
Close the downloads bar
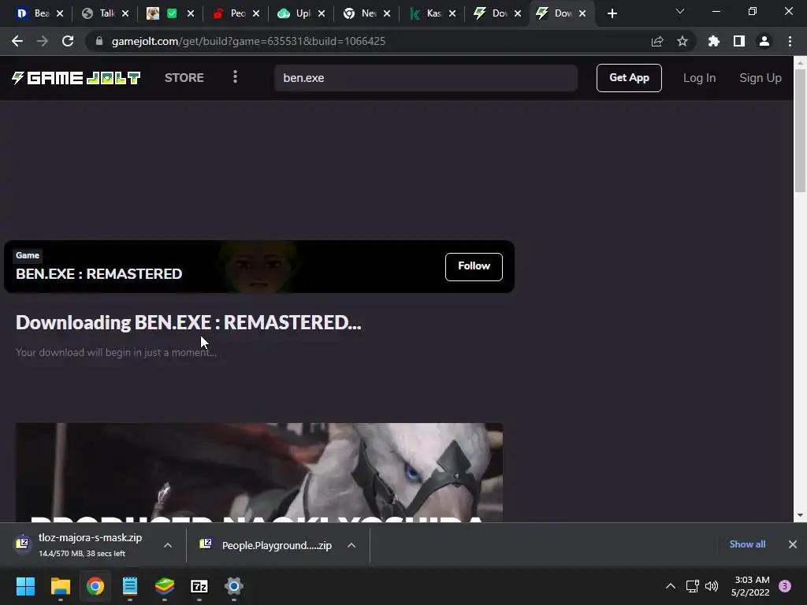pos(793,544)
